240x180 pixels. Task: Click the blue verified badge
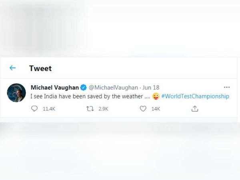coord(84,88)
